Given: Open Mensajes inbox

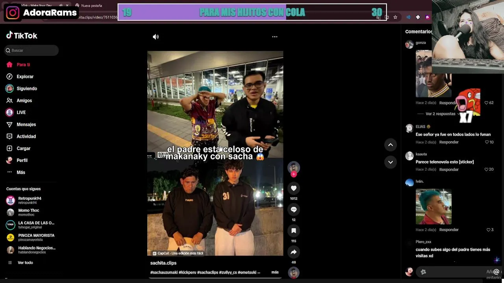Looking at the screenshot, I should (26, 125).
